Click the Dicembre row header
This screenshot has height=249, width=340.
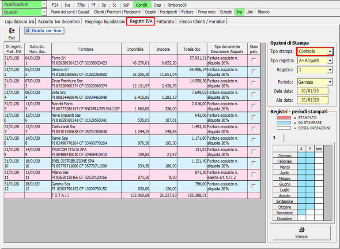coord(285,218)
